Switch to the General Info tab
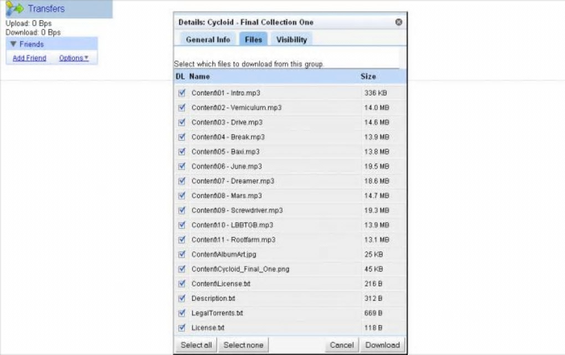Viewport: 565px width, 355px height. 208,39
